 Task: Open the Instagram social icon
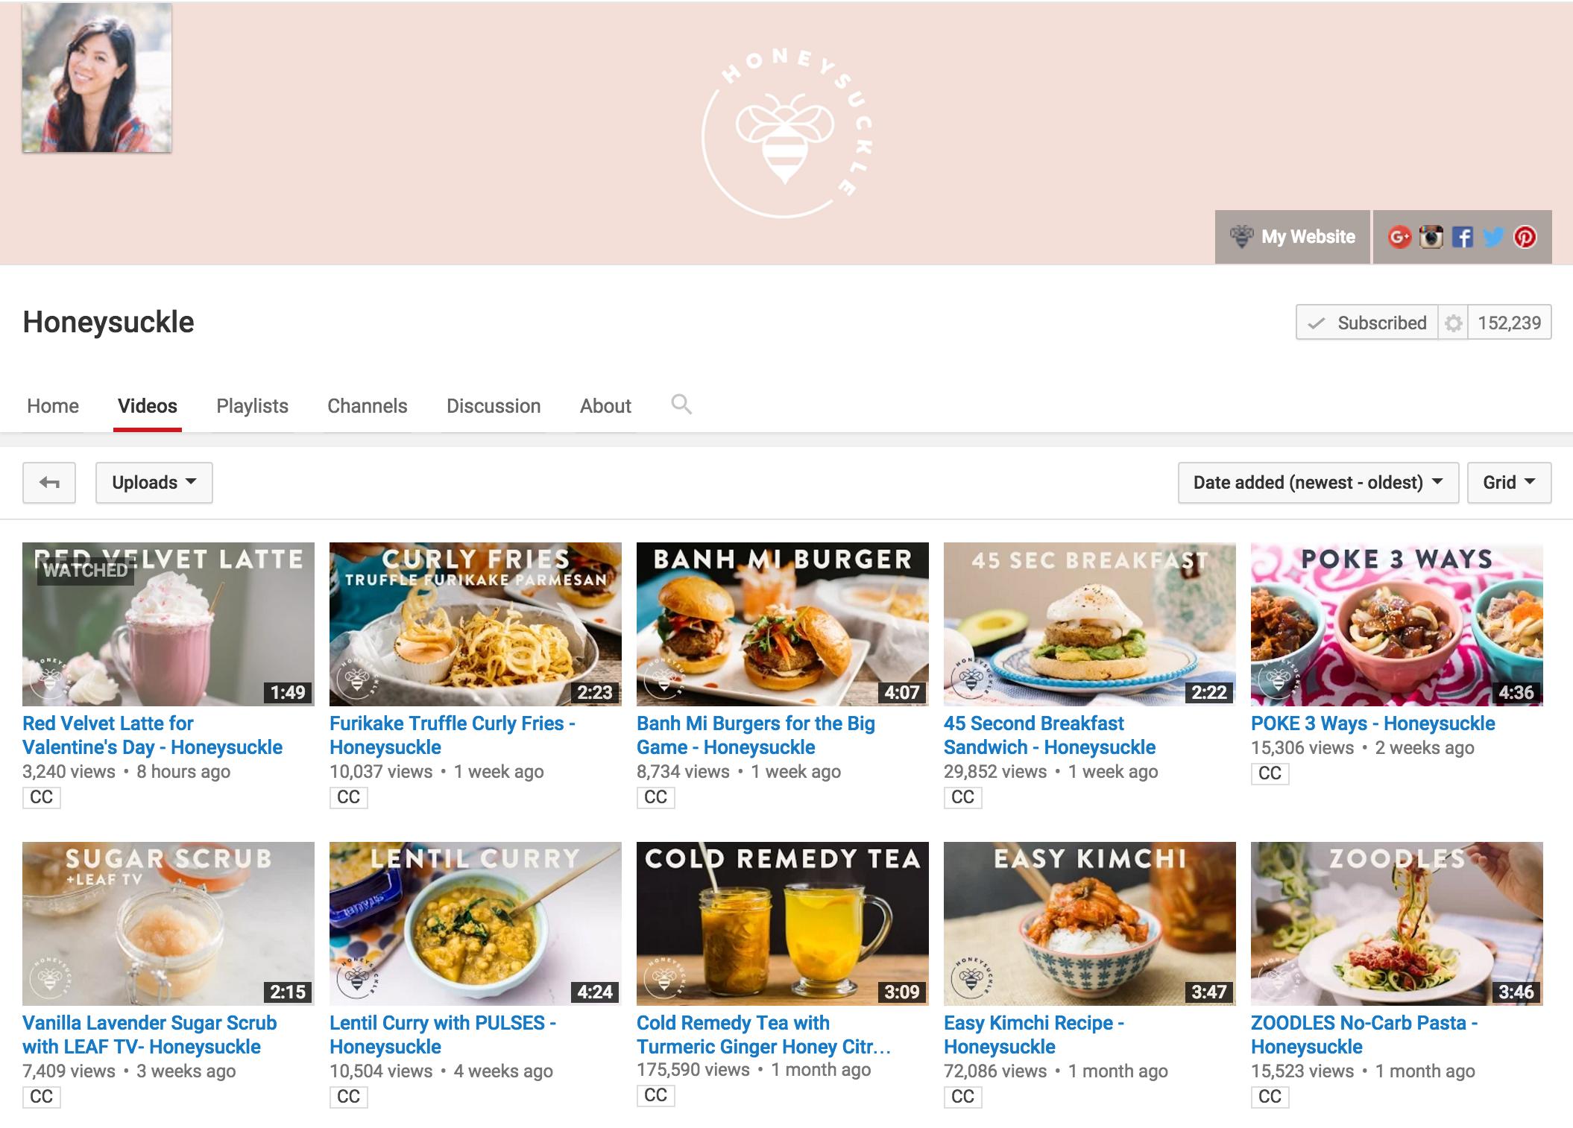point(1431,237)
